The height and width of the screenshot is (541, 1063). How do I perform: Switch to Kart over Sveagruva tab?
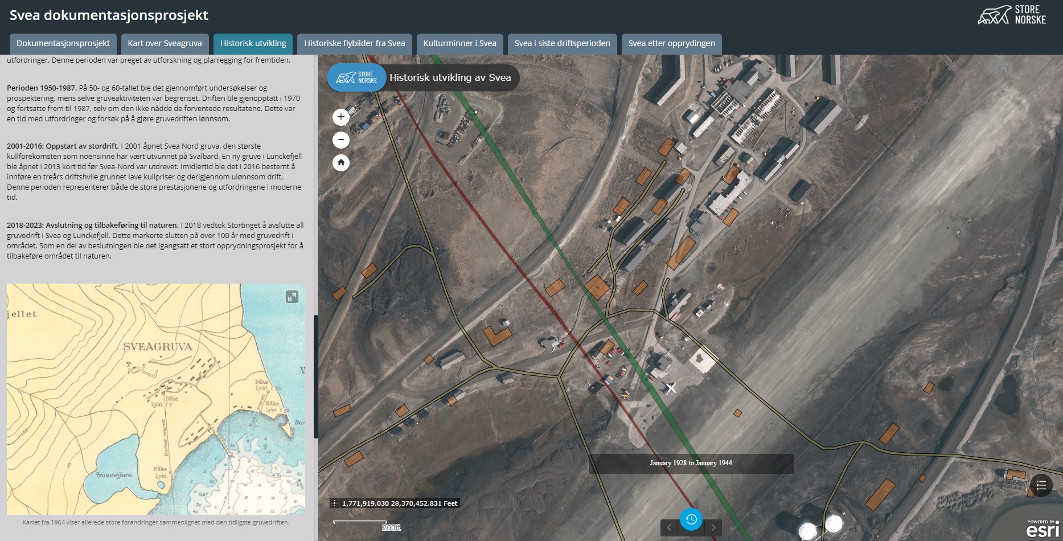coord(165,44)
